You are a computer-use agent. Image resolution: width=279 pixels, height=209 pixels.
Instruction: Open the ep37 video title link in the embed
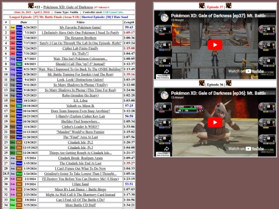pos(219,15)
